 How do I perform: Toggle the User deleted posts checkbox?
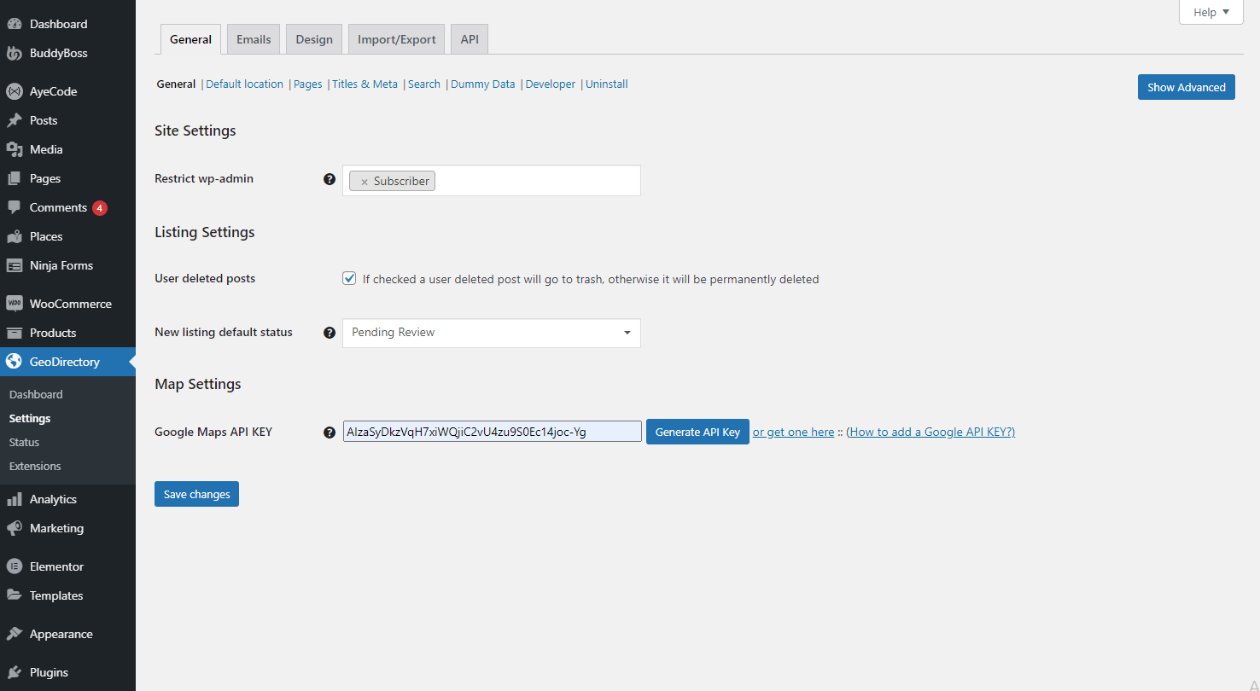pyautogui.click(x=349, y=278)
